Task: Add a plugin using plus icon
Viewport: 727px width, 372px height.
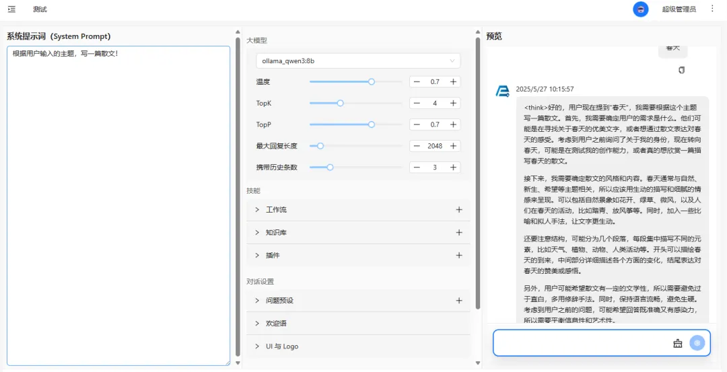Action: 459,256
